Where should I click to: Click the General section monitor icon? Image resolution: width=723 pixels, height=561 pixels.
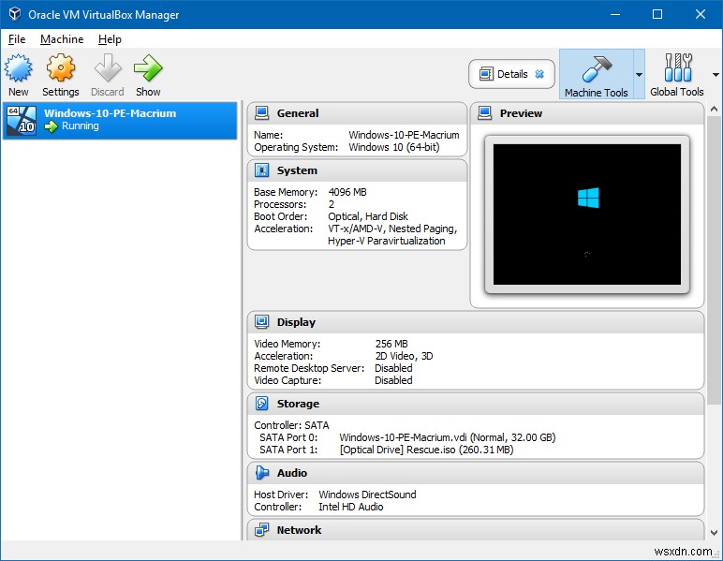262,113
